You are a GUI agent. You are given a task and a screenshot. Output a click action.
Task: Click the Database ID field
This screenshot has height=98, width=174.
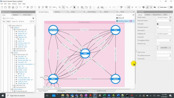point(164,34)
